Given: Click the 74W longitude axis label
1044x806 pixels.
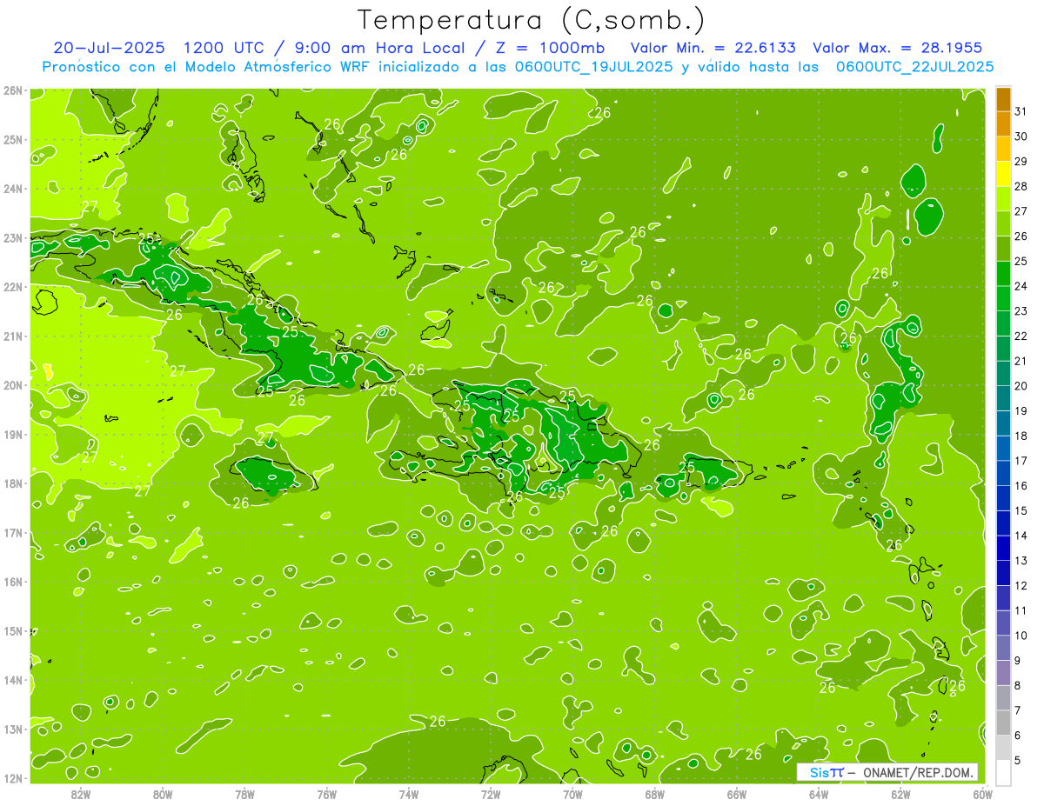Looking at the screenshot, I should click(409, 794).
